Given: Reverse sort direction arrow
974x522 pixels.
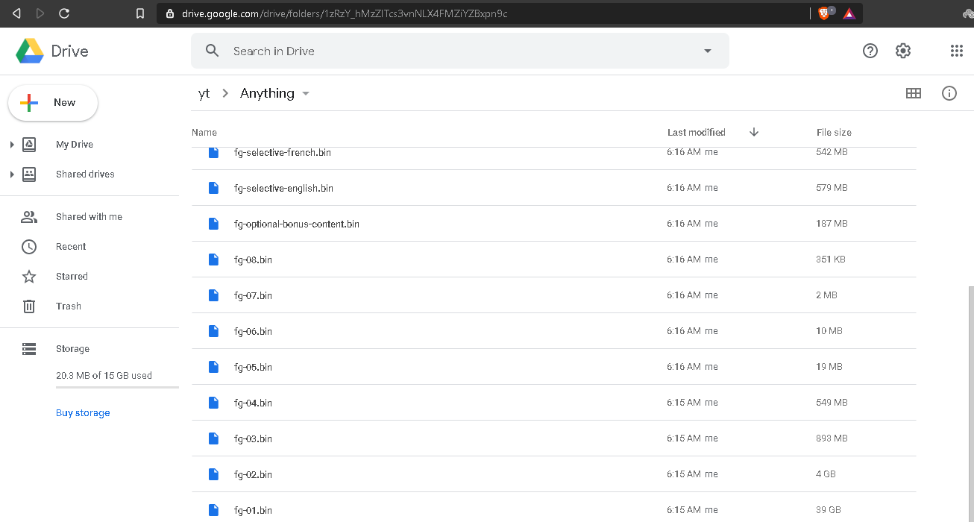Looking at the screenshot, I should pos(754,132).
